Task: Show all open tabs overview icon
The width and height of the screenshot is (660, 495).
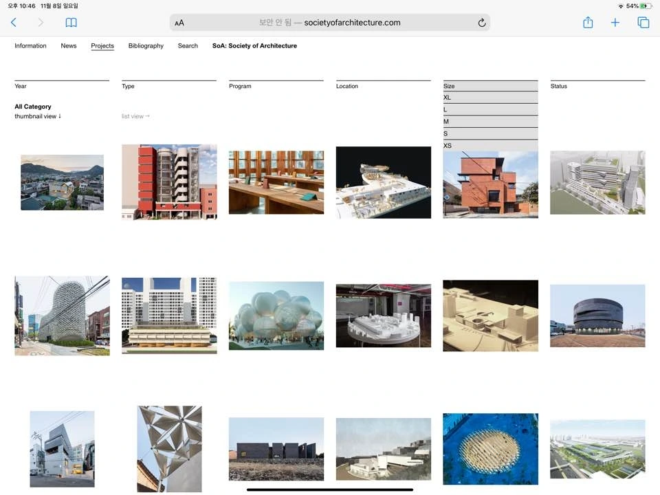Action: click(x=643, y=22)
